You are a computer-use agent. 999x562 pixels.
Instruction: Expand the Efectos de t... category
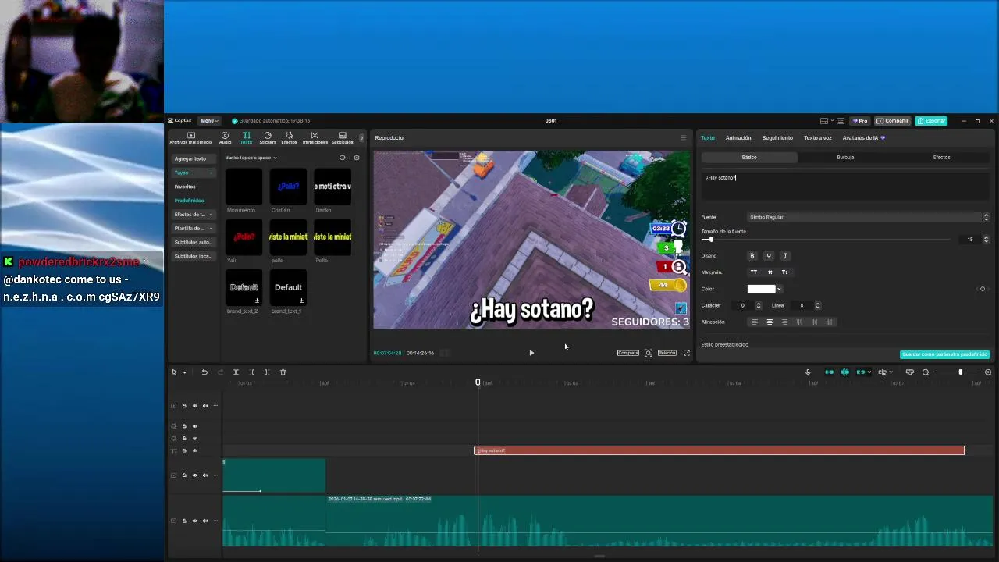tap(194, 215)
